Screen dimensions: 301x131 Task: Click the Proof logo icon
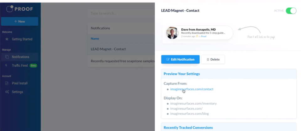pyautogui.click(x=10, y=9)
